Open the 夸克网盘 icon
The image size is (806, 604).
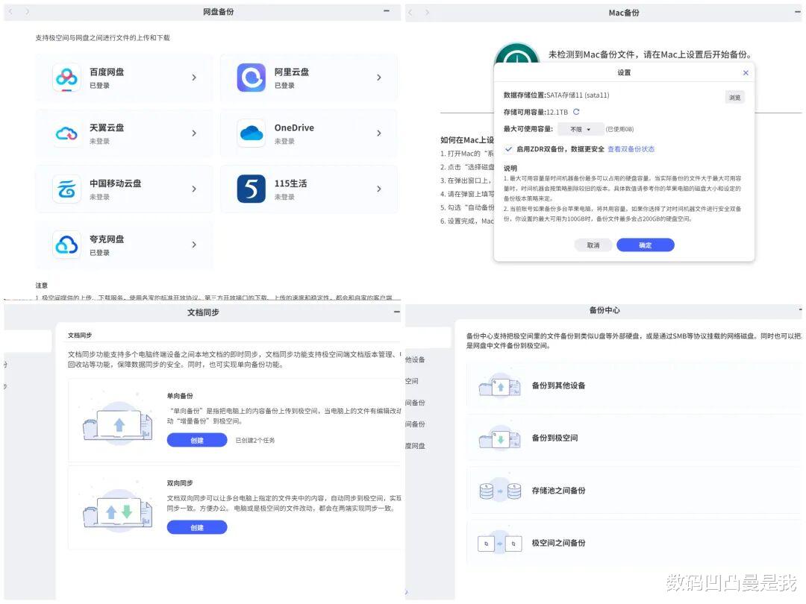click(67, 245)
